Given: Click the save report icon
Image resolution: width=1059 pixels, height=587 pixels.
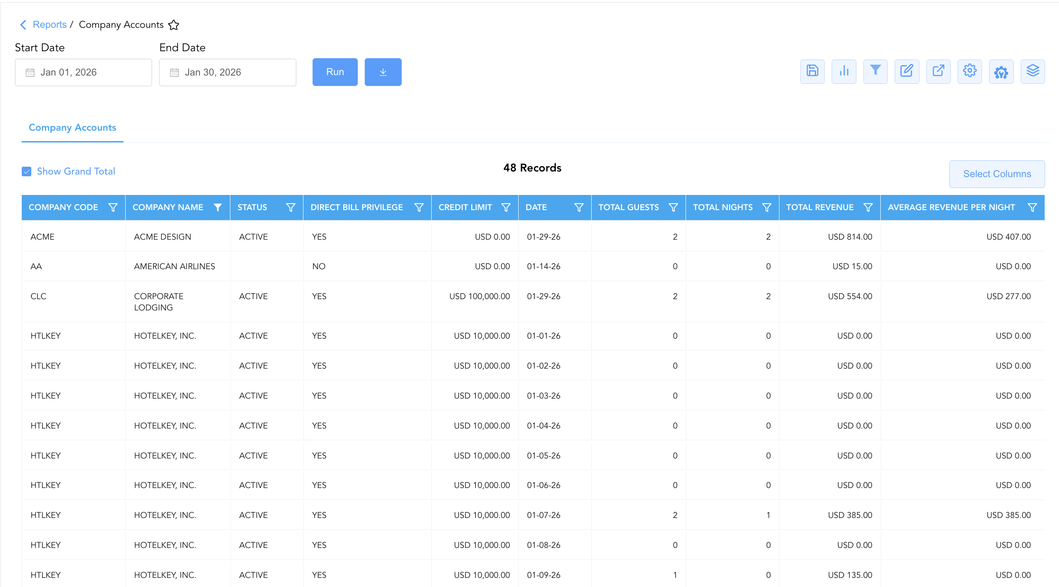Looking at the screenshot, I should [812, 72].
